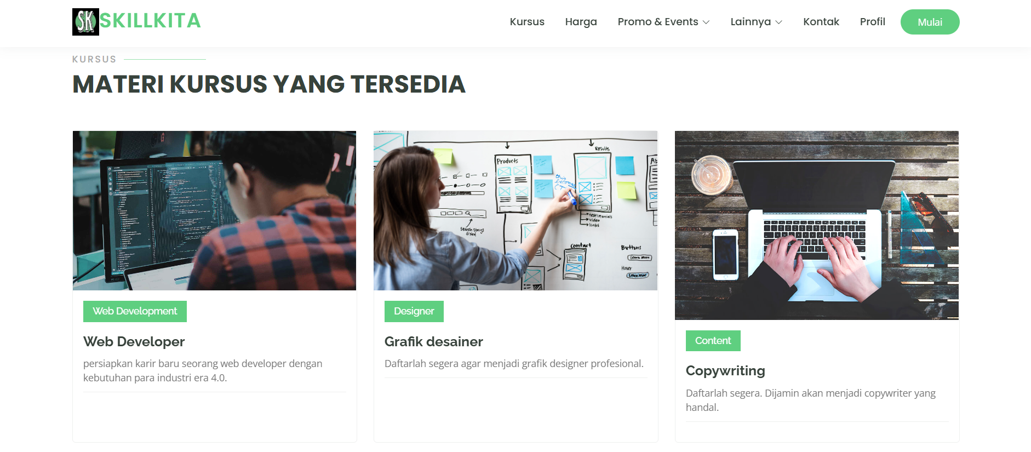Select the Content category tag
1031x452 pixels.
[713, 341]
